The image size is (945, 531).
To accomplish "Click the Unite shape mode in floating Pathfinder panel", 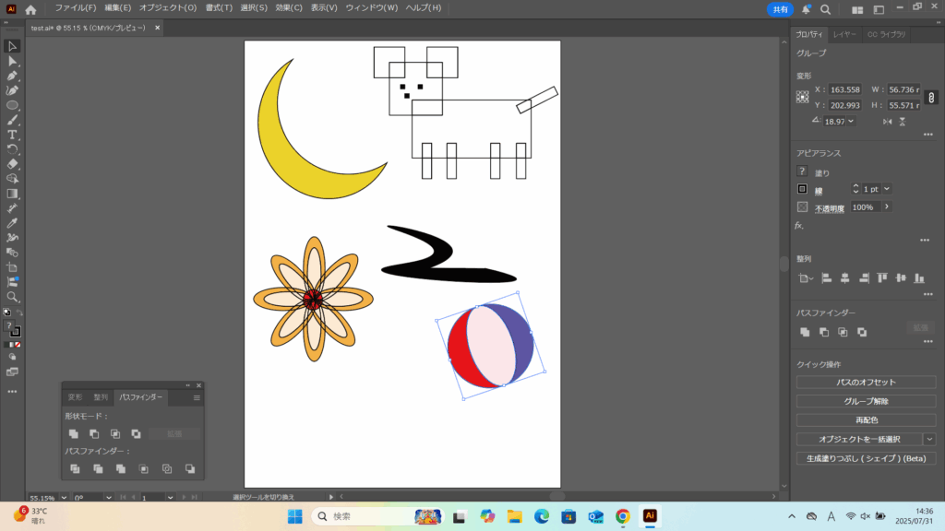I will pos(74,433).
